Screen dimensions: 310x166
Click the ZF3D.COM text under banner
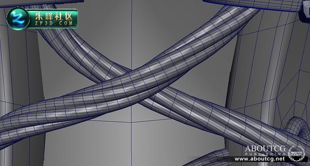pos(54,24)
